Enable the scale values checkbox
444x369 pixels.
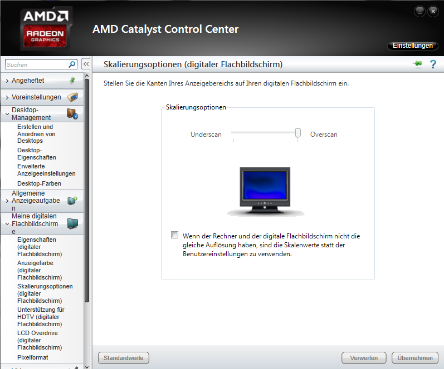(x=175, y=235)
